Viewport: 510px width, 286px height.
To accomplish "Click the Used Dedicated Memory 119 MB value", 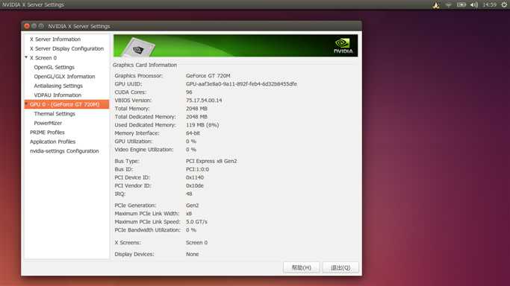I will point(202,125).
